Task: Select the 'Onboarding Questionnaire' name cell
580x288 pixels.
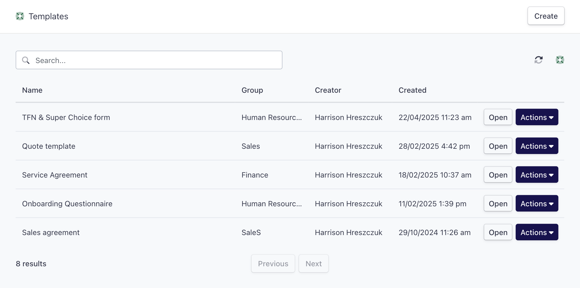Action: 67,204
